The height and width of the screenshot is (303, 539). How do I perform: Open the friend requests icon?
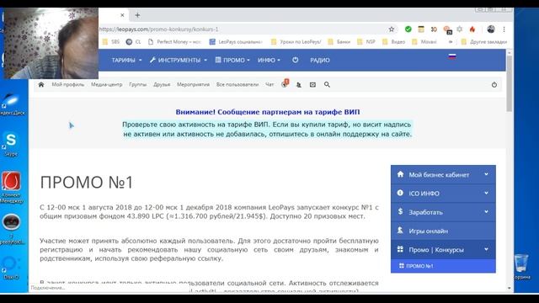pyautogui.click(x=299, y=84)
